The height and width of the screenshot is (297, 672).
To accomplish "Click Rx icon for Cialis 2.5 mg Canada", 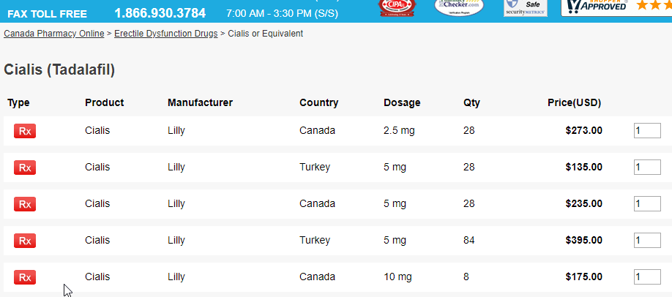I will 25,131.
